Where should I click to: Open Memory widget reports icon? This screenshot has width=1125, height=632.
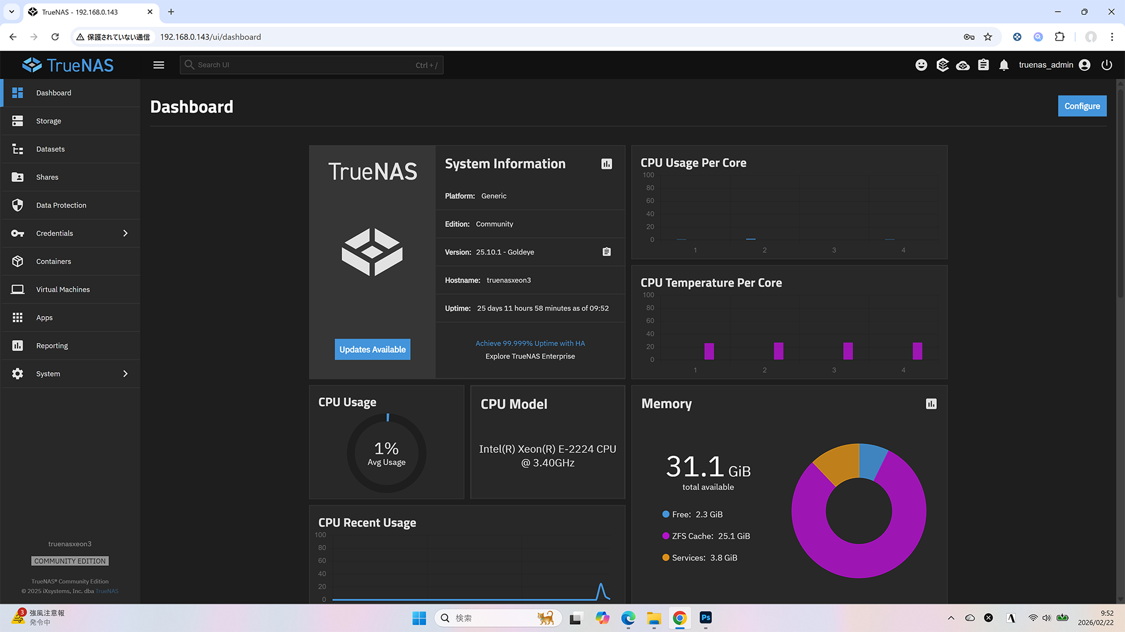click(x=931, y=404)
